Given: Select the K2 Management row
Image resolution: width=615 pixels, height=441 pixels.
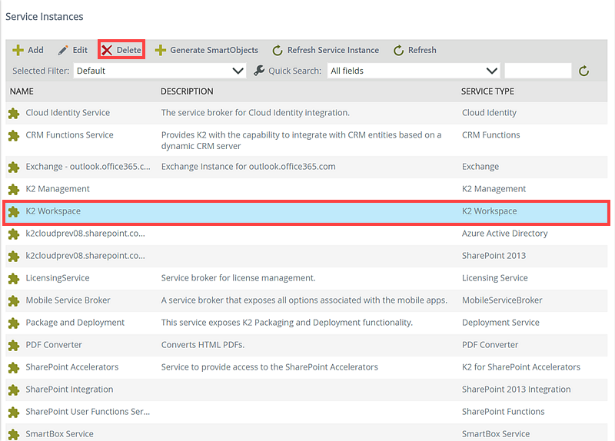Looking at the screenshot, I should [x=58, y=189].
